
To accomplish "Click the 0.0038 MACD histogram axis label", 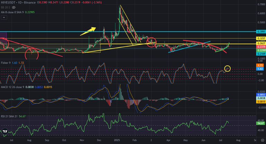I will (261, 98).
